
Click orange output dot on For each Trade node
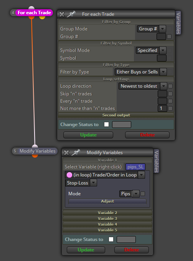(x=31, y=17)
